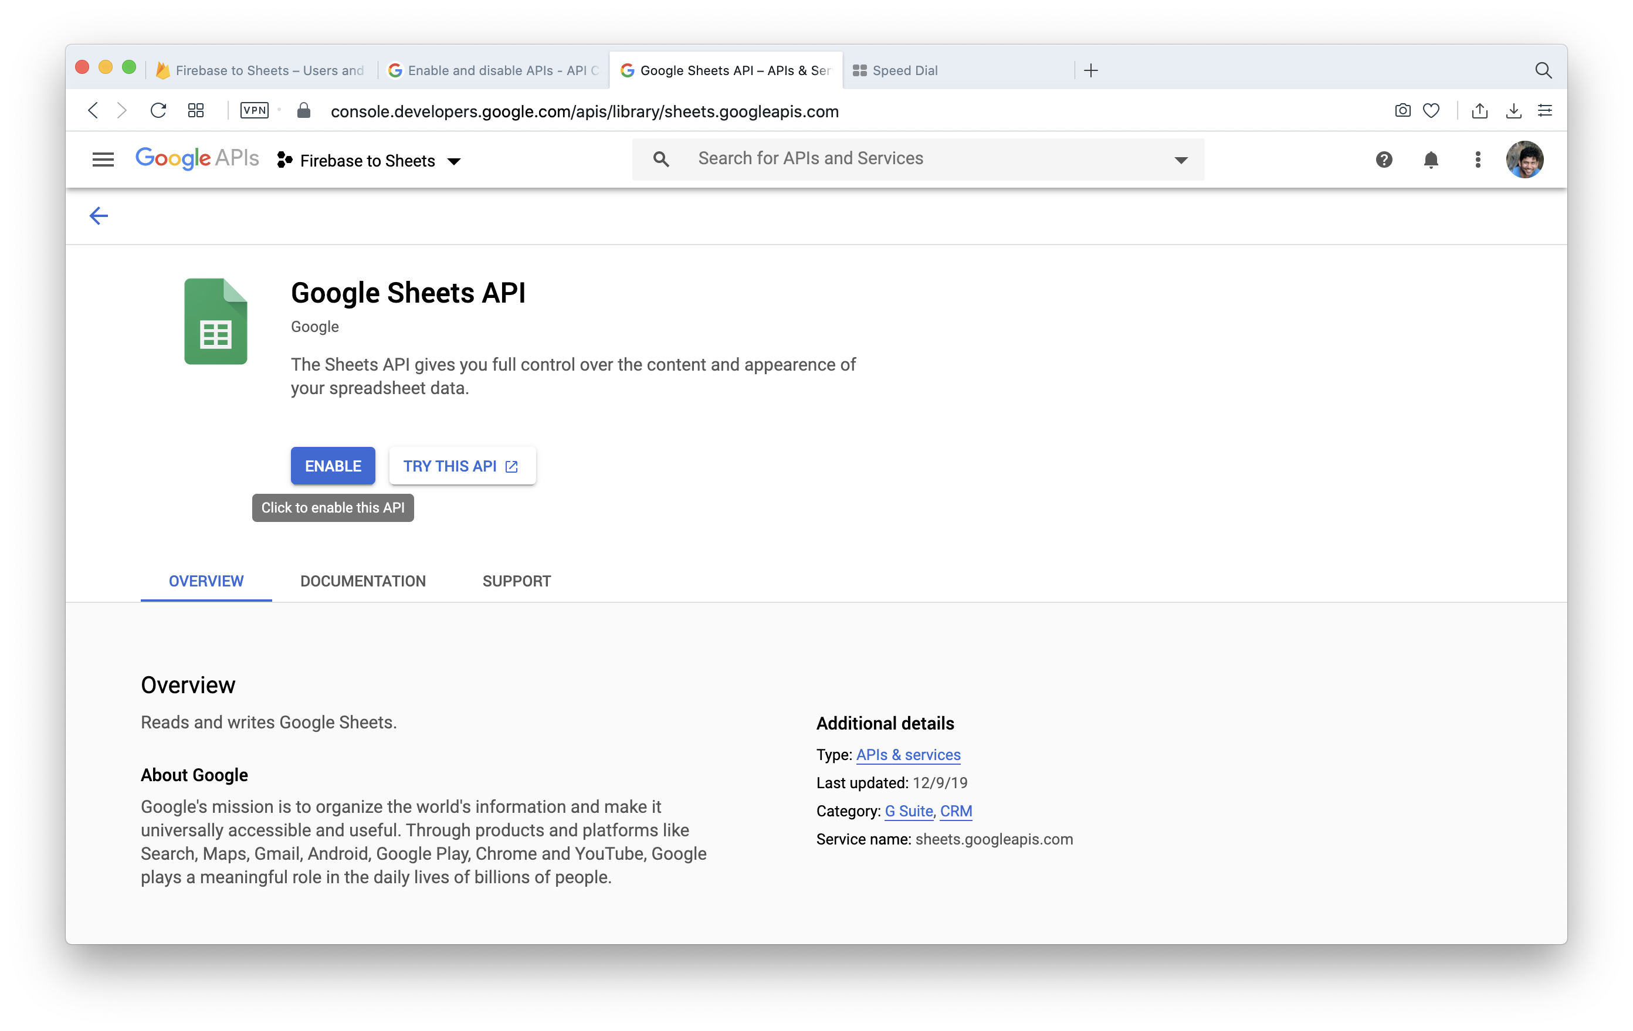Switch to the DOCUMENTATION tab
Image resolution: width=1633 pixels, height=1031 pixels.
363,581
